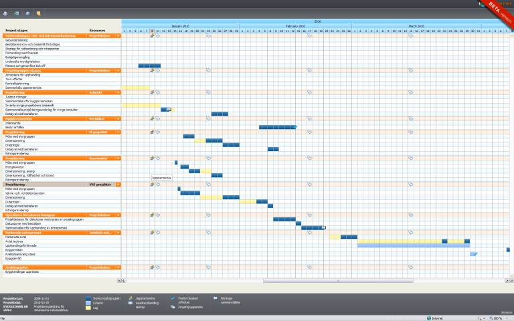
Task: Open dropdown arrow beside Arkitekt resource
Action: [x=118, y=92]
